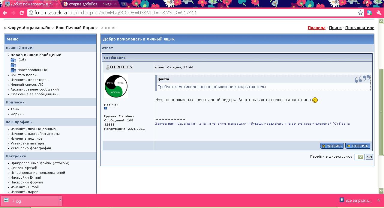Image resolution: width=384 pixels, height=208 pixels.
Task: Open 'Слежение за сообщениями' menu item
Action: coord(34,94)
